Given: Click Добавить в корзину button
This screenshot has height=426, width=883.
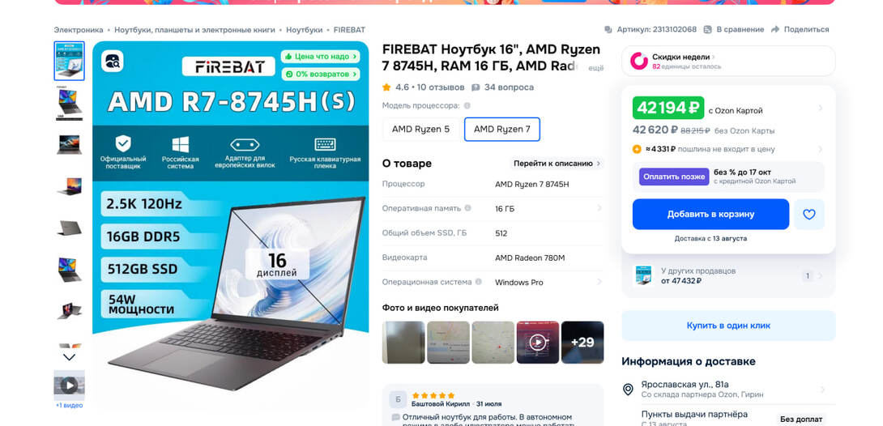Looking at the screenshot, I should (x=710, y=215).
